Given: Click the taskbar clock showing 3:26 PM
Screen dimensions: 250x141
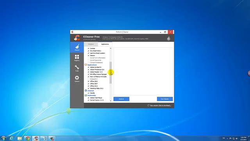Looking at the screenshot, I should [x=243, y=138].
